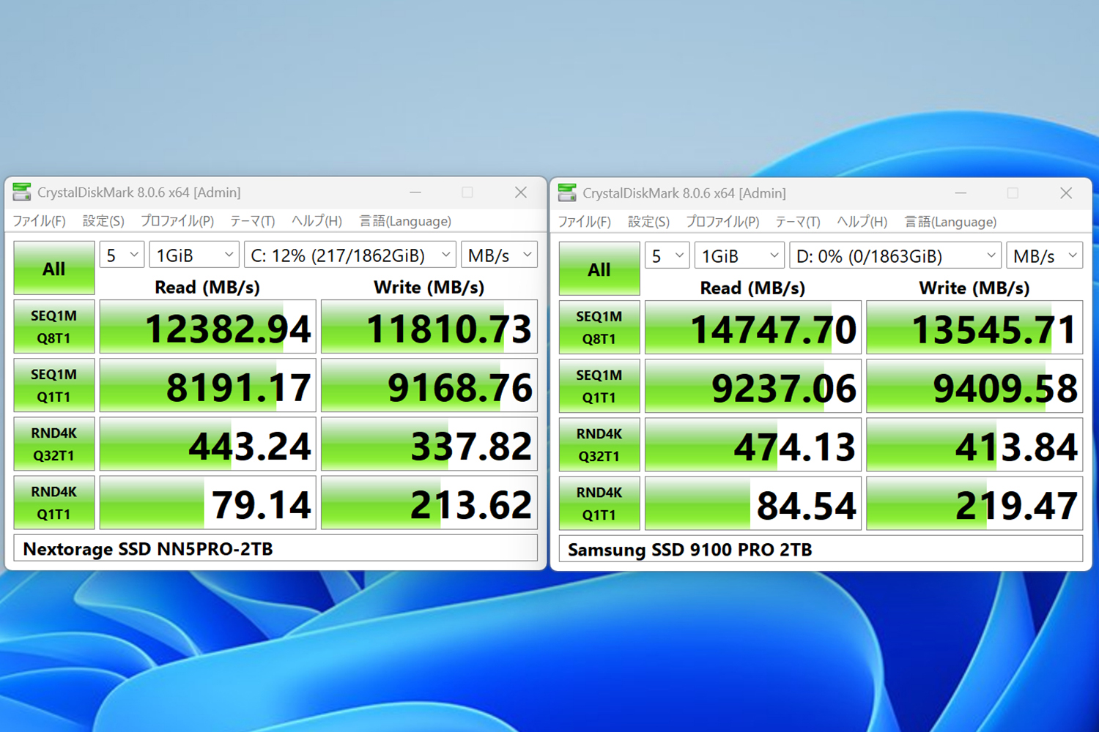
Task: Select the 9237.06 read result
Action: (752, 386)
